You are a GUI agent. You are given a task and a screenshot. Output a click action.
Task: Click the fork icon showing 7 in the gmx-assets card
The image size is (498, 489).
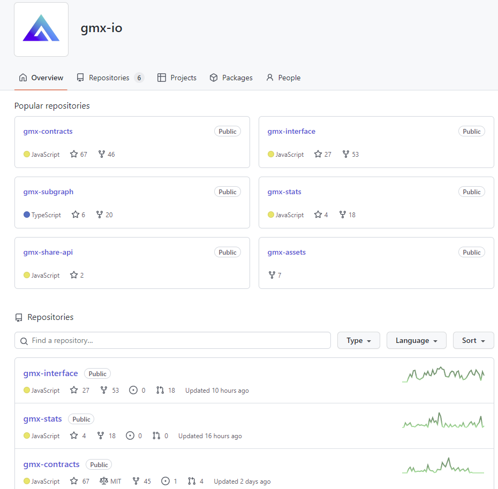[x=272, y=275]
